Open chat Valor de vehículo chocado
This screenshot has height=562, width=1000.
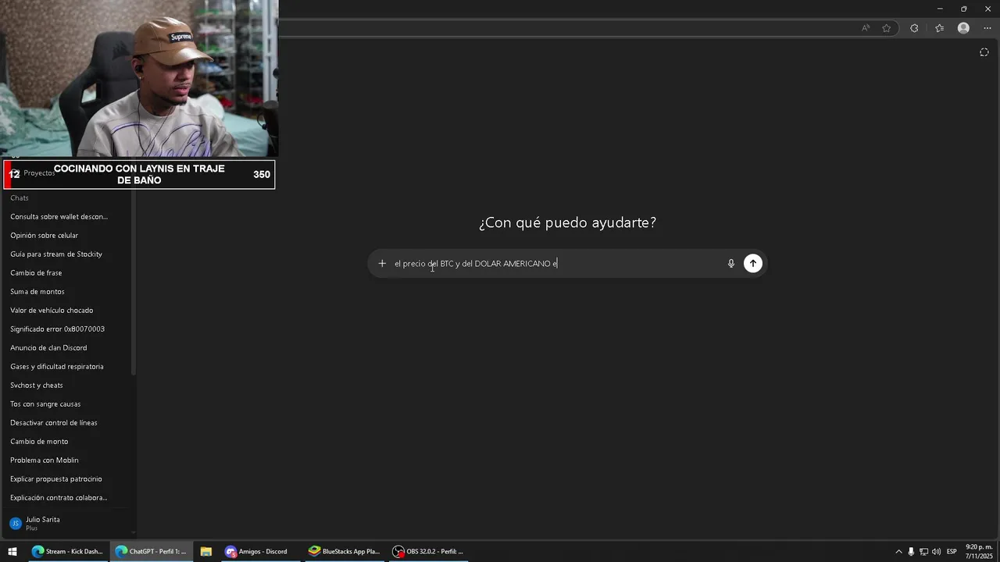pyautogui.click(x=52, y=311)
